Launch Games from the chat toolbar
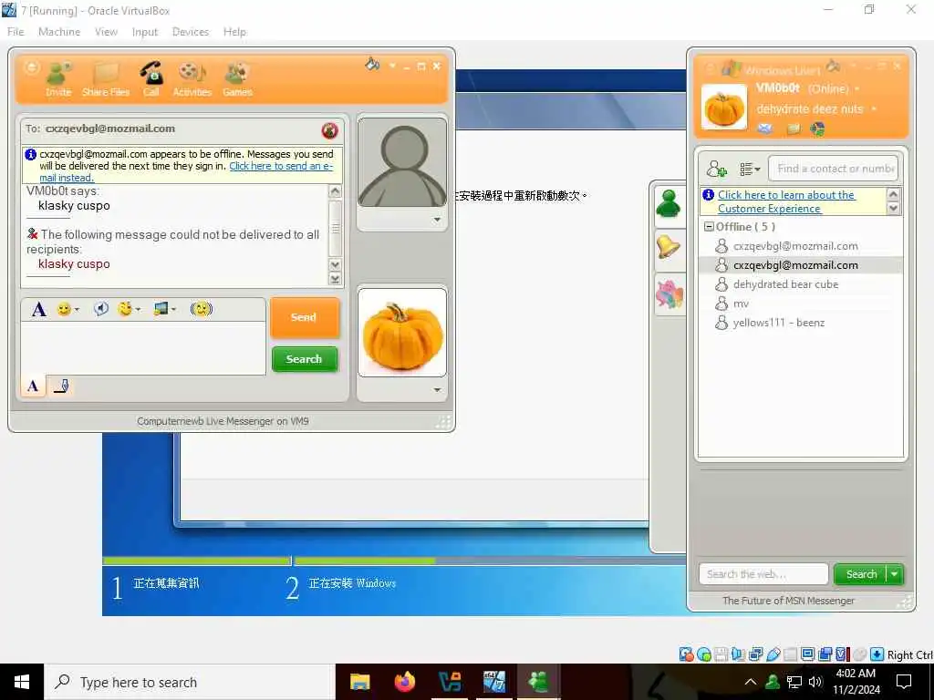 coord(238,78)
